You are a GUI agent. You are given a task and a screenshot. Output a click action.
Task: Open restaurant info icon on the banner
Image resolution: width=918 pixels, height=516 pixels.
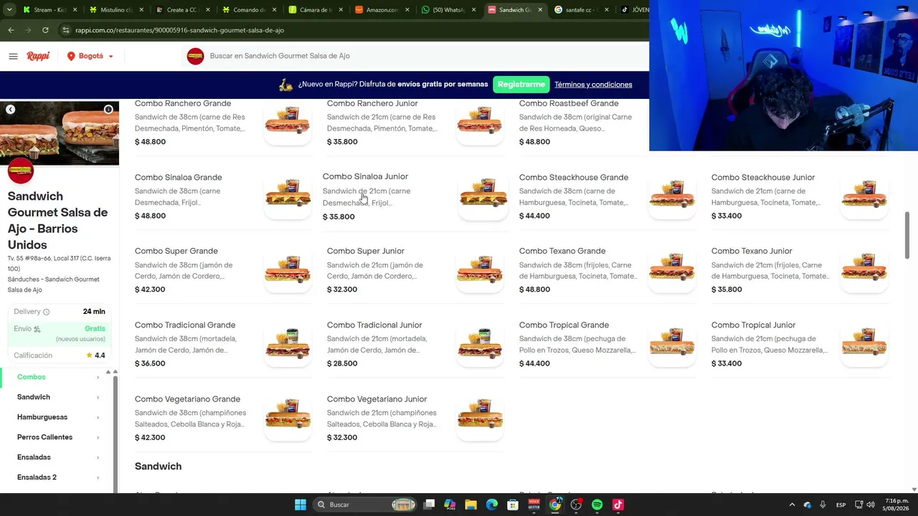click(108, 110)
